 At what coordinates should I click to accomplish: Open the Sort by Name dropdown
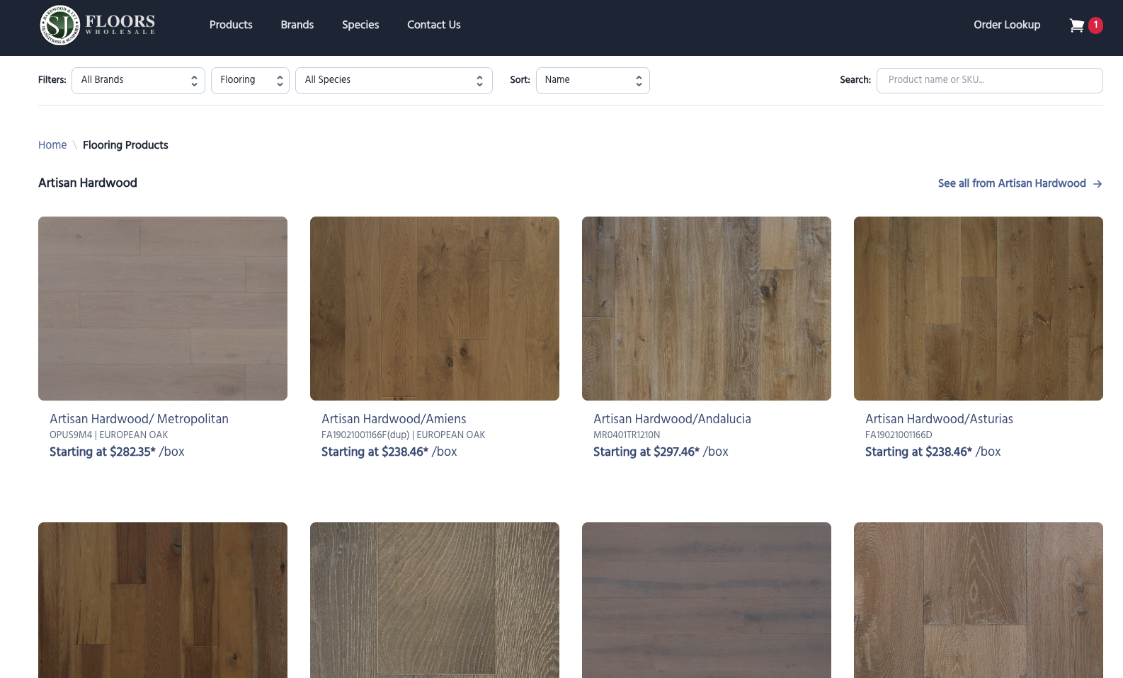[593, 81]
